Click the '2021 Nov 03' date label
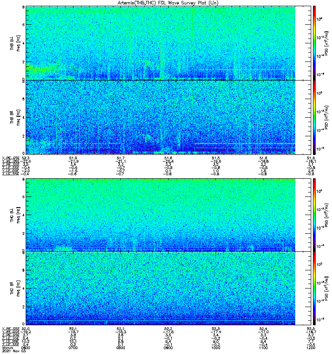 click(x=14, y=351)
